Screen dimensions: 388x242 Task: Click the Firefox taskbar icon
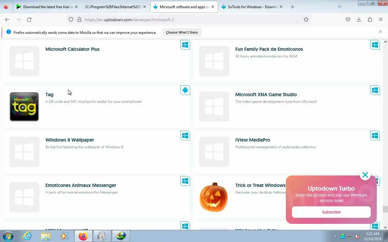click(x=83, y=236)
